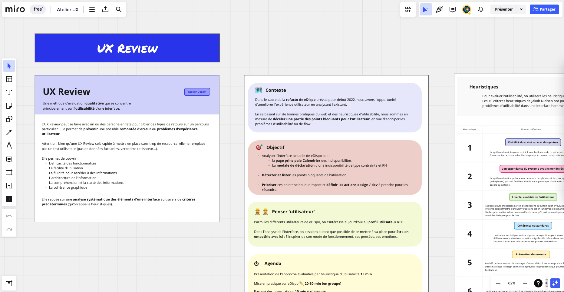Click the miro logo

pyautogui.click(x=15, y=9)
